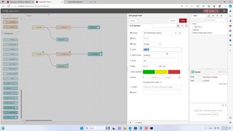Expand Global Configuration Nodes section
The height and width of the screenshot is (131, 233).
(x=191, y=33)
